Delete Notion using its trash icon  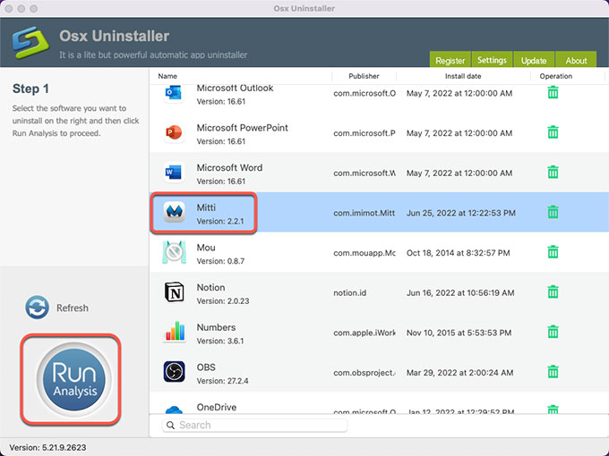pos(553,292)
